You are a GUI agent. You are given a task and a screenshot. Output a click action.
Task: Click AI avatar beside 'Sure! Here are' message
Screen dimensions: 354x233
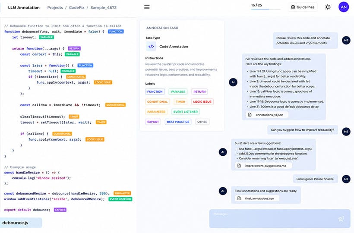223,152
